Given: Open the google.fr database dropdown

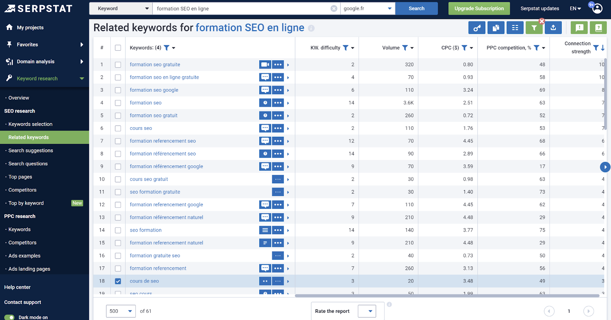Looking at the screenshot, I should click(x=368, y=8).
